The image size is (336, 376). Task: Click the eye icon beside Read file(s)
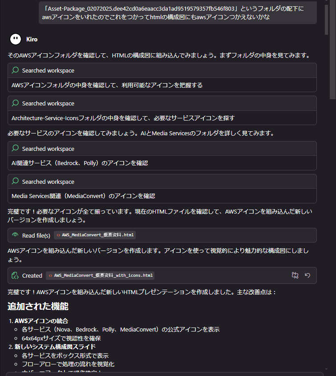point(15,235)
